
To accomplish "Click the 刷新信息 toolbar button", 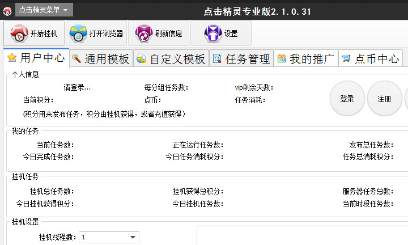I will click(159, 33).
